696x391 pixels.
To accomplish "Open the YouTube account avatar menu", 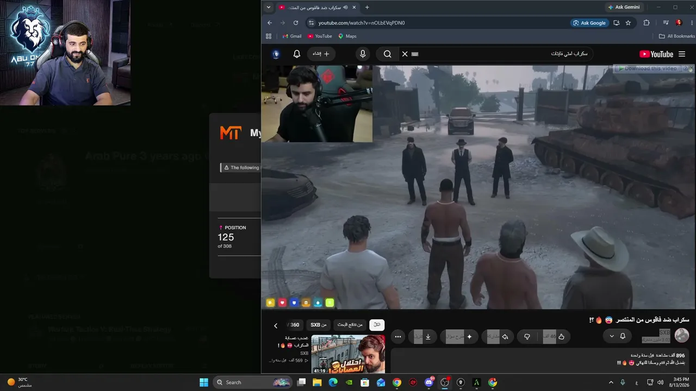I will pos(276,54).
